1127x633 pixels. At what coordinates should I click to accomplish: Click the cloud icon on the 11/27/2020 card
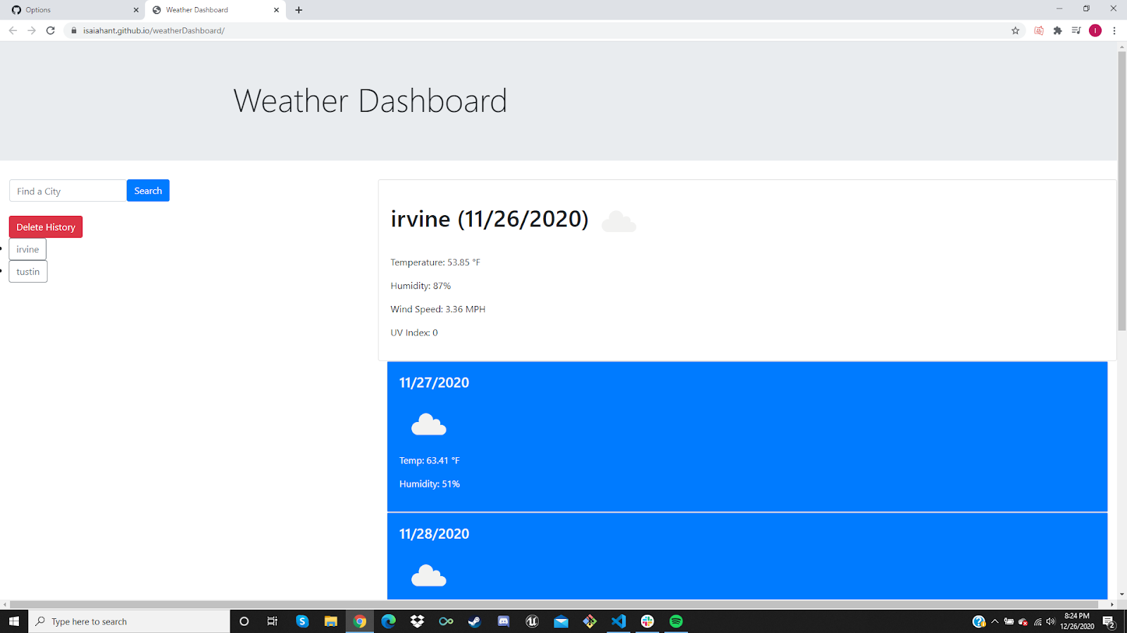coord(429,424)
